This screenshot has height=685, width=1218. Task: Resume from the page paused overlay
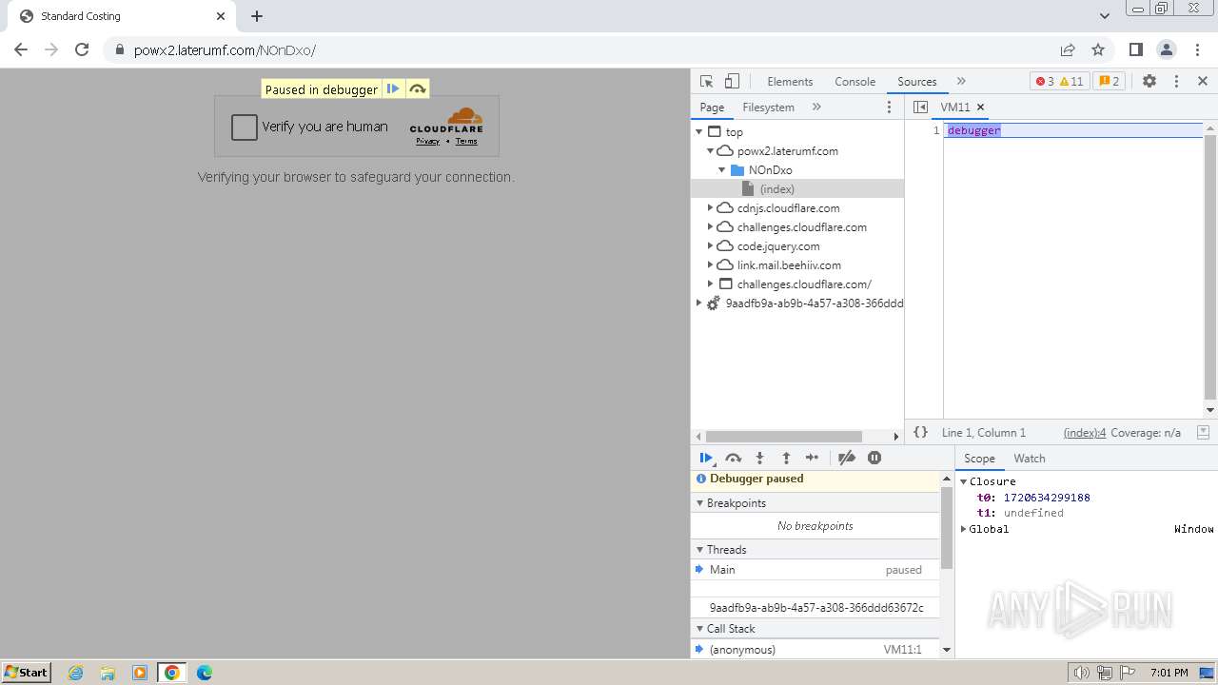tap(393, 89)
